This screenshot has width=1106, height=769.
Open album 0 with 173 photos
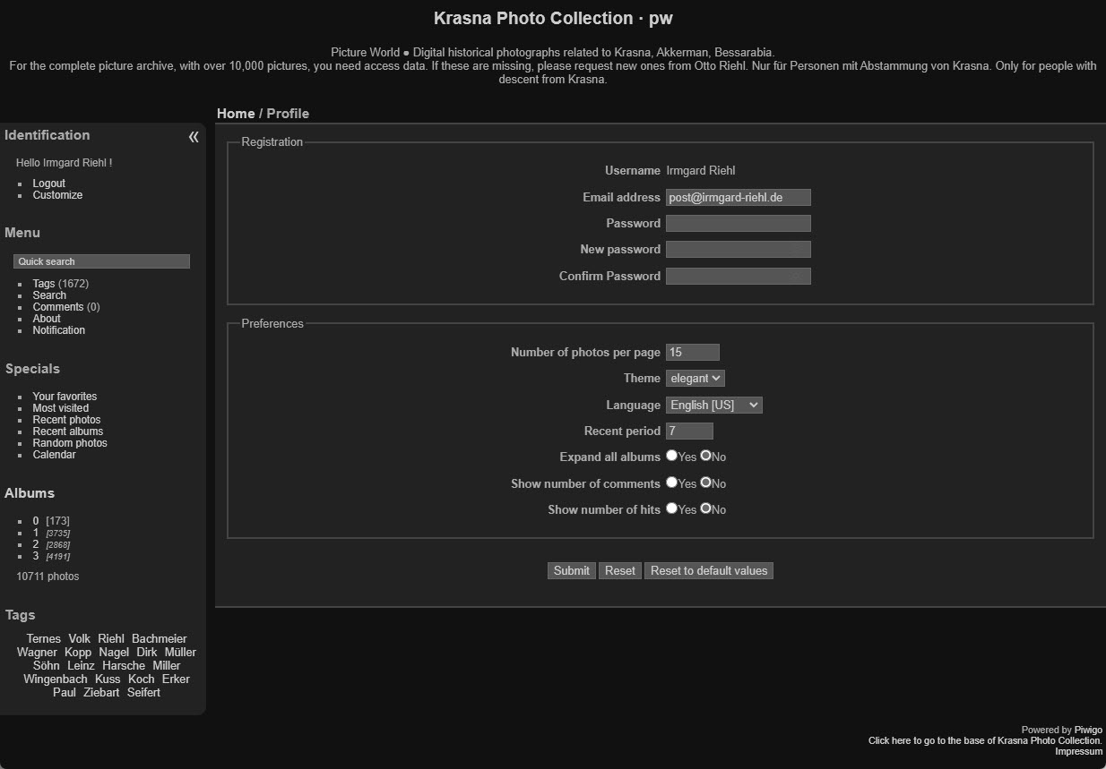36,521
